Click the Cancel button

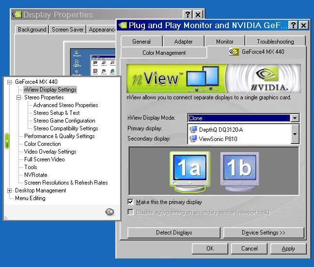250,249
